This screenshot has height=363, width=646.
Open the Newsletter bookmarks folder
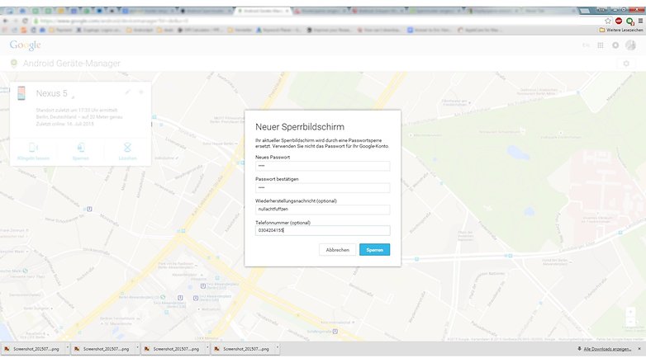240,30
